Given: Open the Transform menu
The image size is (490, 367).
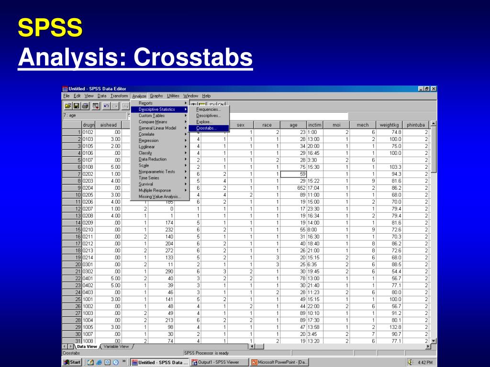Looking at the screenshot, I should point(119,96).
